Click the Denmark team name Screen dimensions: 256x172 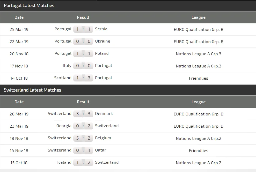(x=104, y=114)
